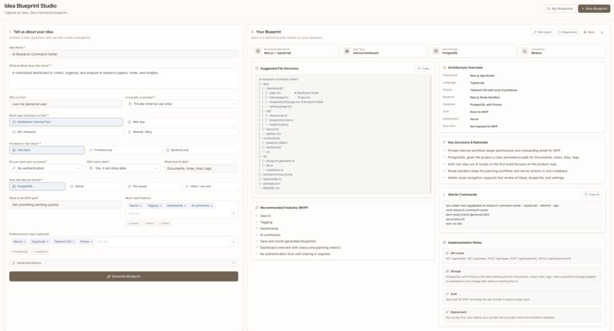Remove the Search feature tag
This screenshot has width=614, height=331.
coord(141,205)
